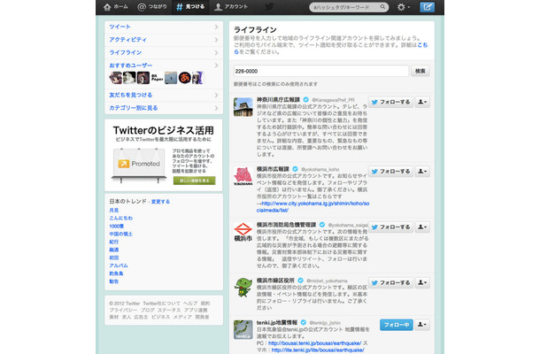
Task: Click the chevron beside おすすめユーザー
Action: tap(216, 65)
